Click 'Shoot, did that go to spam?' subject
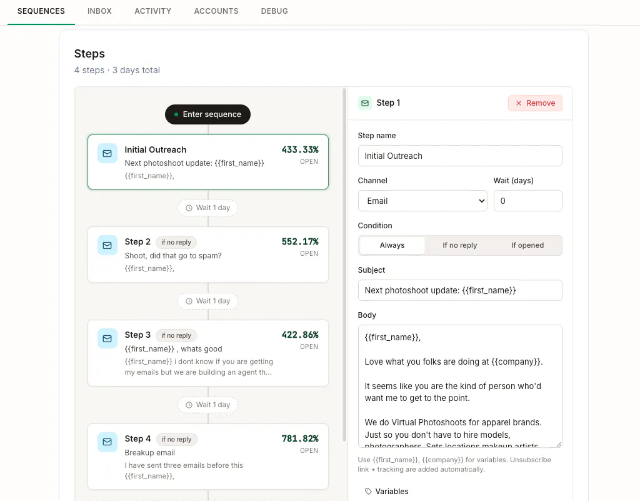Screen dimensions: 640x501 pyautogui.click(x=173, y=256)
